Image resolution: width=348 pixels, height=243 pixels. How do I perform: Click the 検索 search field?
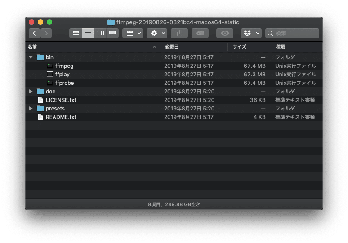click(x=292, y=33)
